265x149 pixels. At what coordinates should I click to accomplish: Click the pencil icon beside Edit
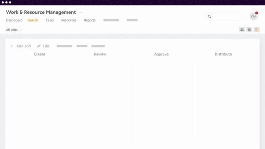coord(39,46)
